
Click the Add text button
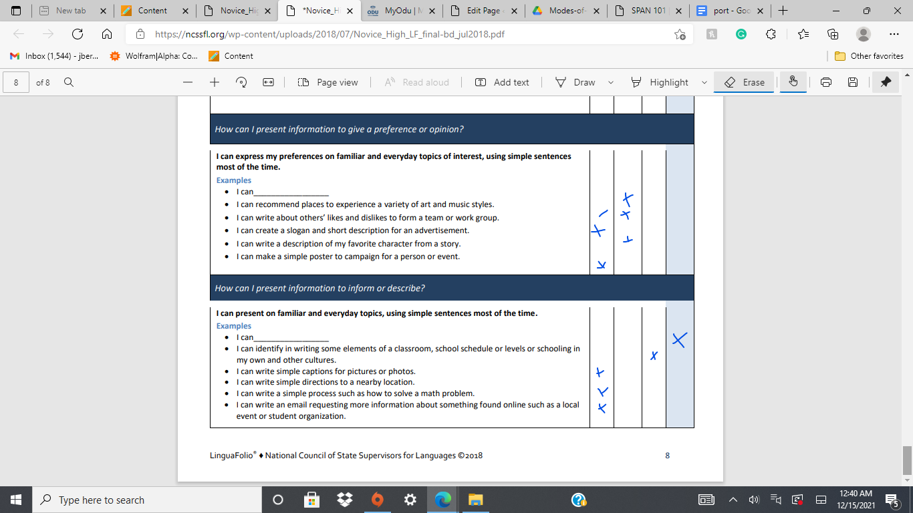[x=502, y=82]
